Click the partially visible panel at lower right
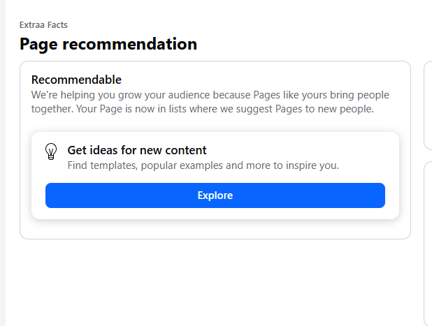Image resolution: width=432 pixels, height=326 pixels. click(428, 244)
